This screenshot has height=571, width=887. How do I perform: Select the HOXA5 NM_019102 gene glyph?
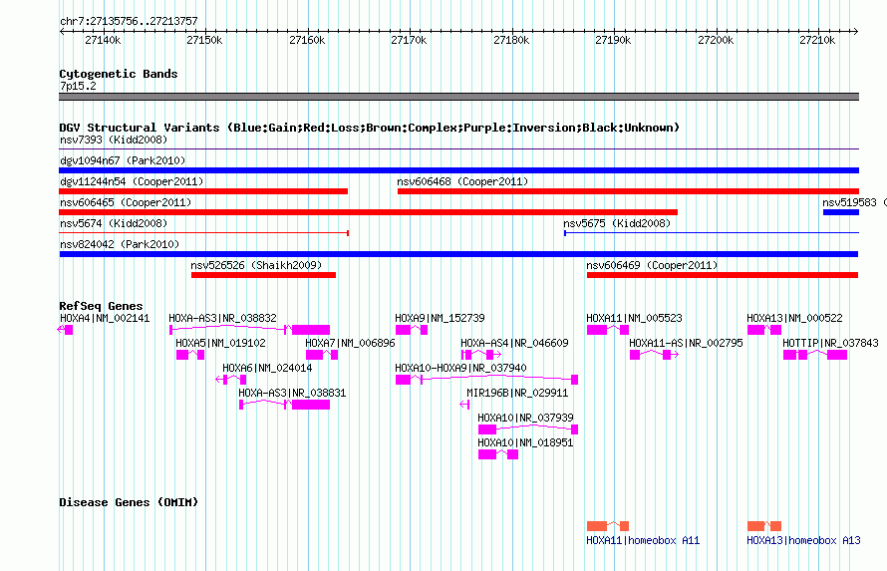pyautogui.click(x=190, y=355)
